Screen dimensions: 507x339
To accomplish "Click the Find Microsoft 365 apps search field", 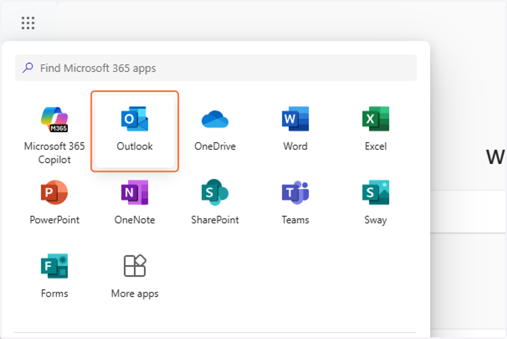I will (x=216, y=68).
